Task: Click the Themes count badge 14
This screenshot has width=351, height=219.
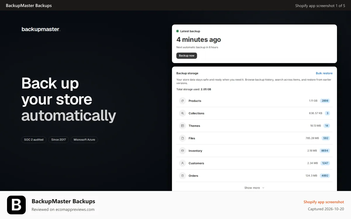Action: click(327, 126)
